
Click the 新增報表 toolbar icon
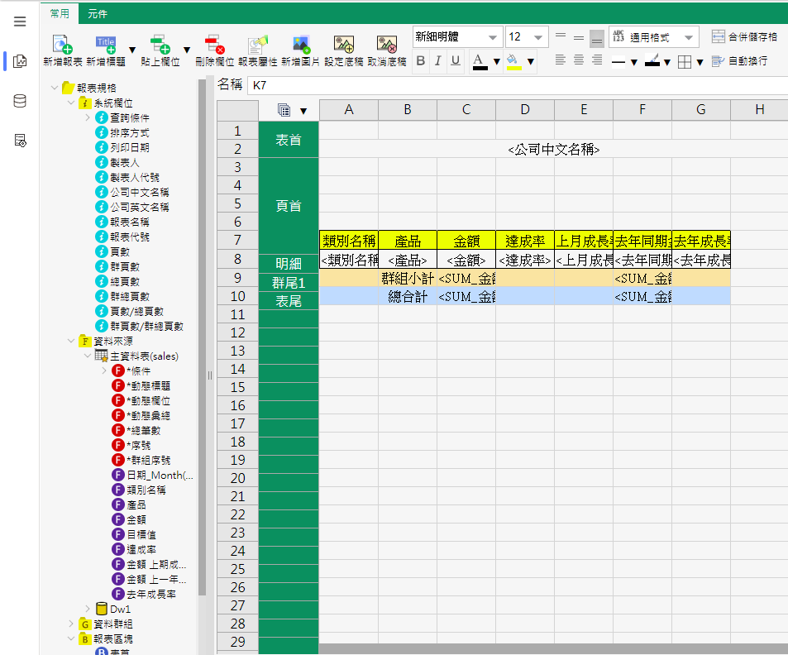(62, 50)
